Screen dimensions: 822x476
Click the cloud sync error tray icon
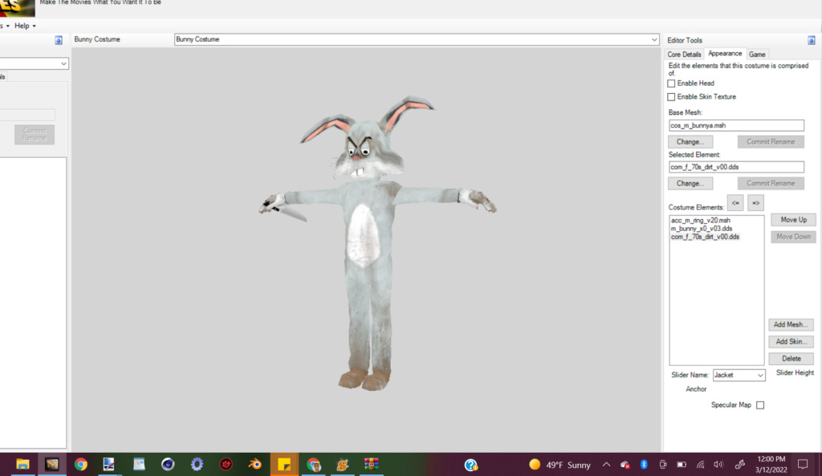point(625,465)
